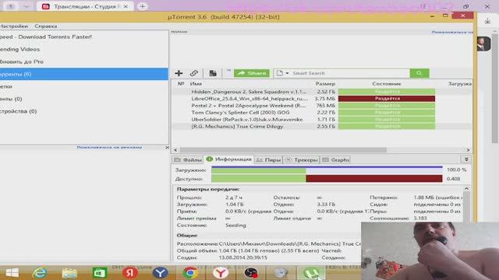
Task: Sort by the Размер column header
Action: [x=325, y=84]
